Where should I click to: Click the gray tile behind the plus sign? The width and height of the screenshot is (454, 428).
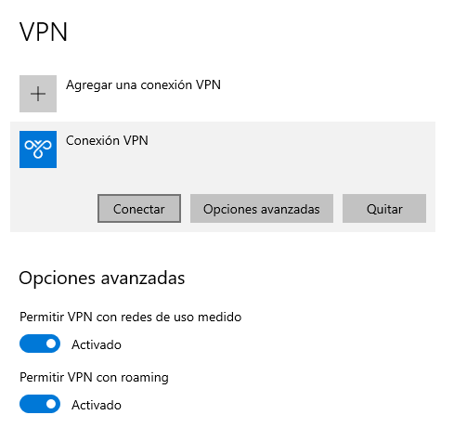point(38,94)
